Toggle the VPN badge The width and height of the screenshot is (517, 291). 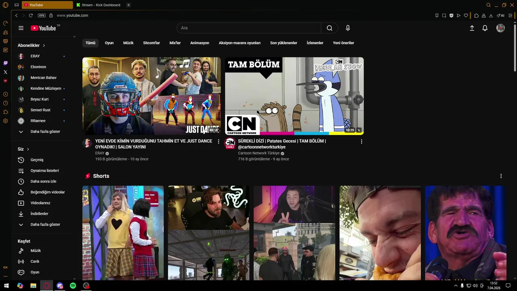point(42,15)
